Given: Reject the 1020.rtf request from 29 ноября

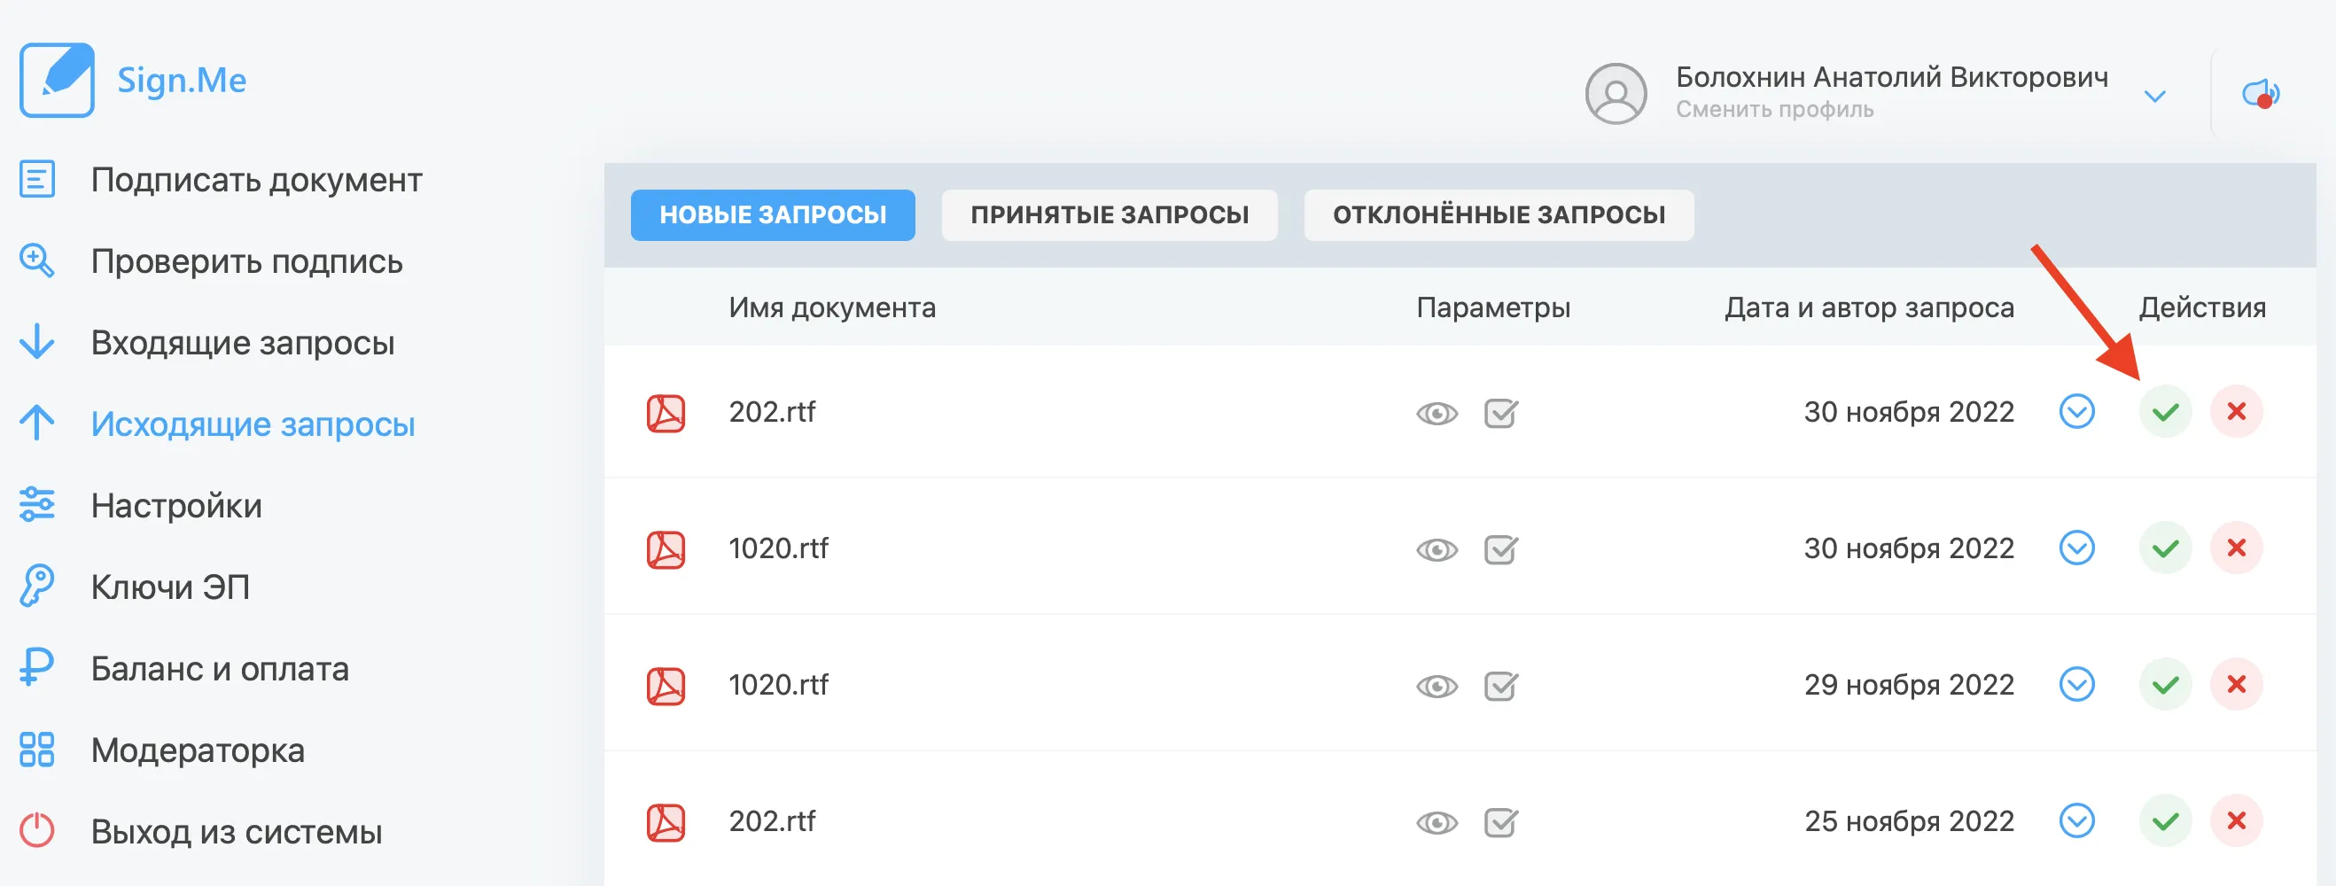Looking at the screenshot, I should point(2236,684).
